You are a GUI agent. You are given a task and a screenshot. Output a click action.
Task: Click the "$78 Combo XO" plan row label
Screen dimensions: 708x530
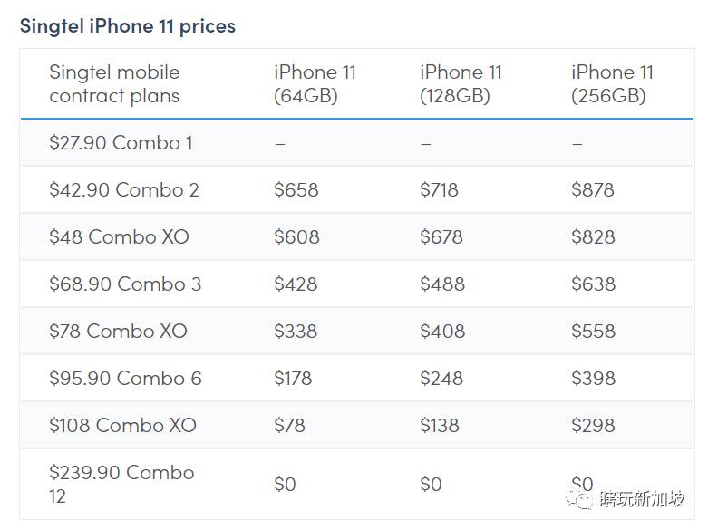click(118, 332)
